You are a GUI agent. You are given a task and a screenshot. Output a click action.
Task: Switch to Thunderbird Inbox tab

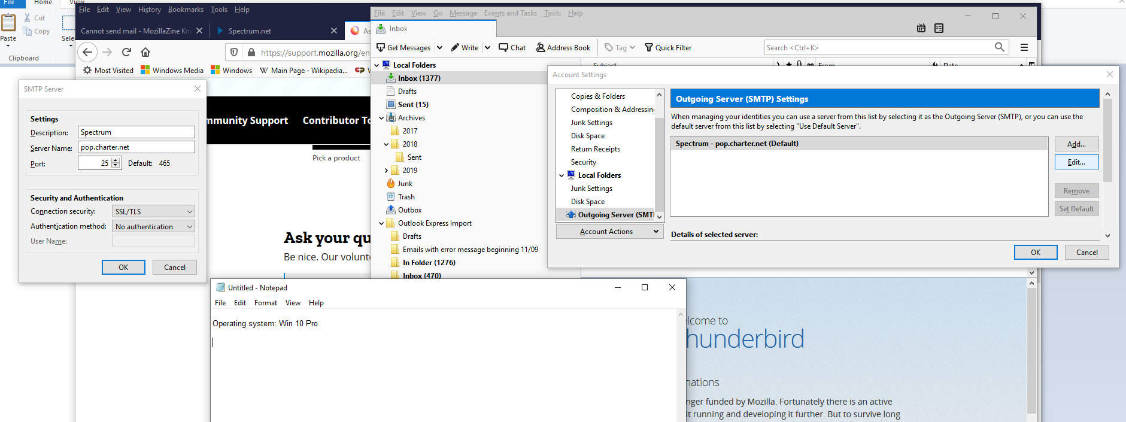tap(433, 29)
